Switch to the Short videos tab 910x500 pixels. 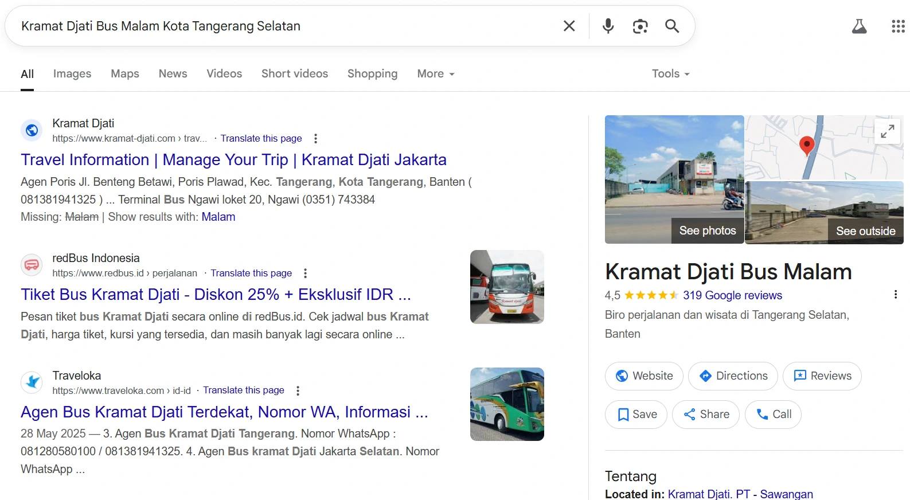point(295,74)
